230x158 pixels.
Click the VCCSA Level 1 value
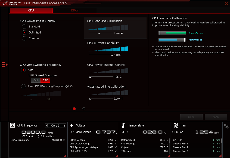tap(118, 99)
